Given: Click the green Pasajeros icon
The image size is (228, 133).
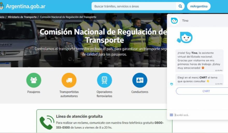Looking at the screenshot, I should click(x=34, y=80).
